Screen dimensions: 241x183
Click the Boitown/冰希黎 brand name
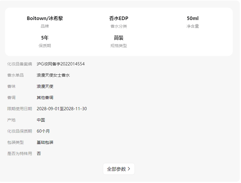tap(45, 18)
